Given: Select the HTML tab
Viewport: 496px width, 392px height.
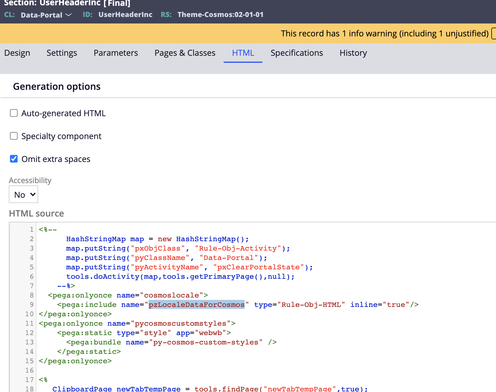Looking at the screenshot, I should 243,53.
